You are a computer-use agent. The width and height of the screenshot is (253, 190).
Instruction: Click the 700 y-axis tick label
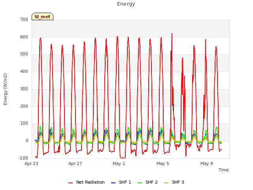pyautogui.click(x=24, y=19)
